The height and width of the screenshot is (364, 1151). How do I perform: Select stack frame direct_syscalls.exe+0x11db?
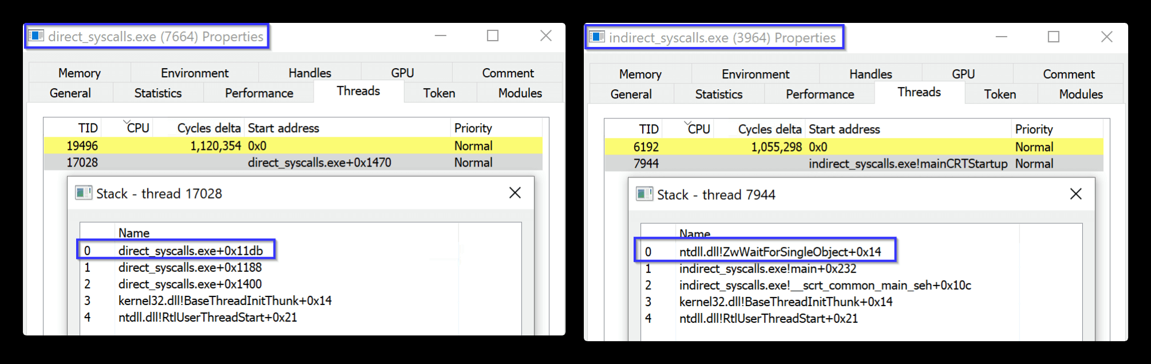[191, 250]
